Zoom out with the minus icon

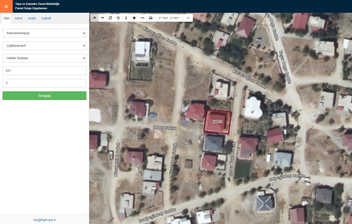(x=102, y=18)
